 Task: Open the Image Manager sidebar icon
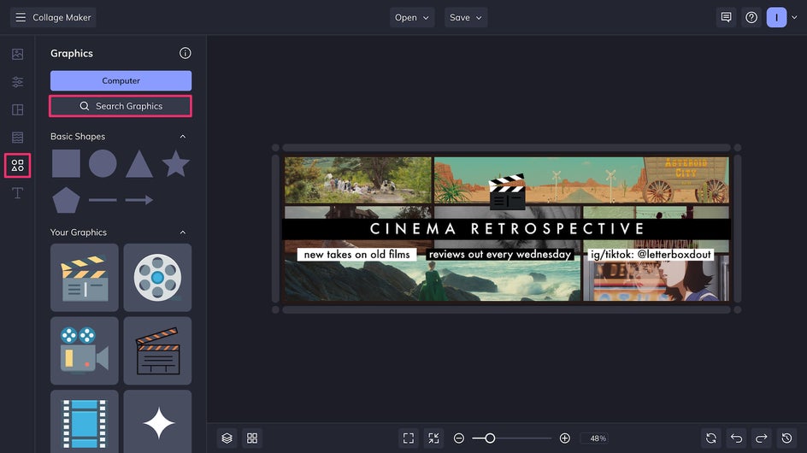click(x=17, y=54)
